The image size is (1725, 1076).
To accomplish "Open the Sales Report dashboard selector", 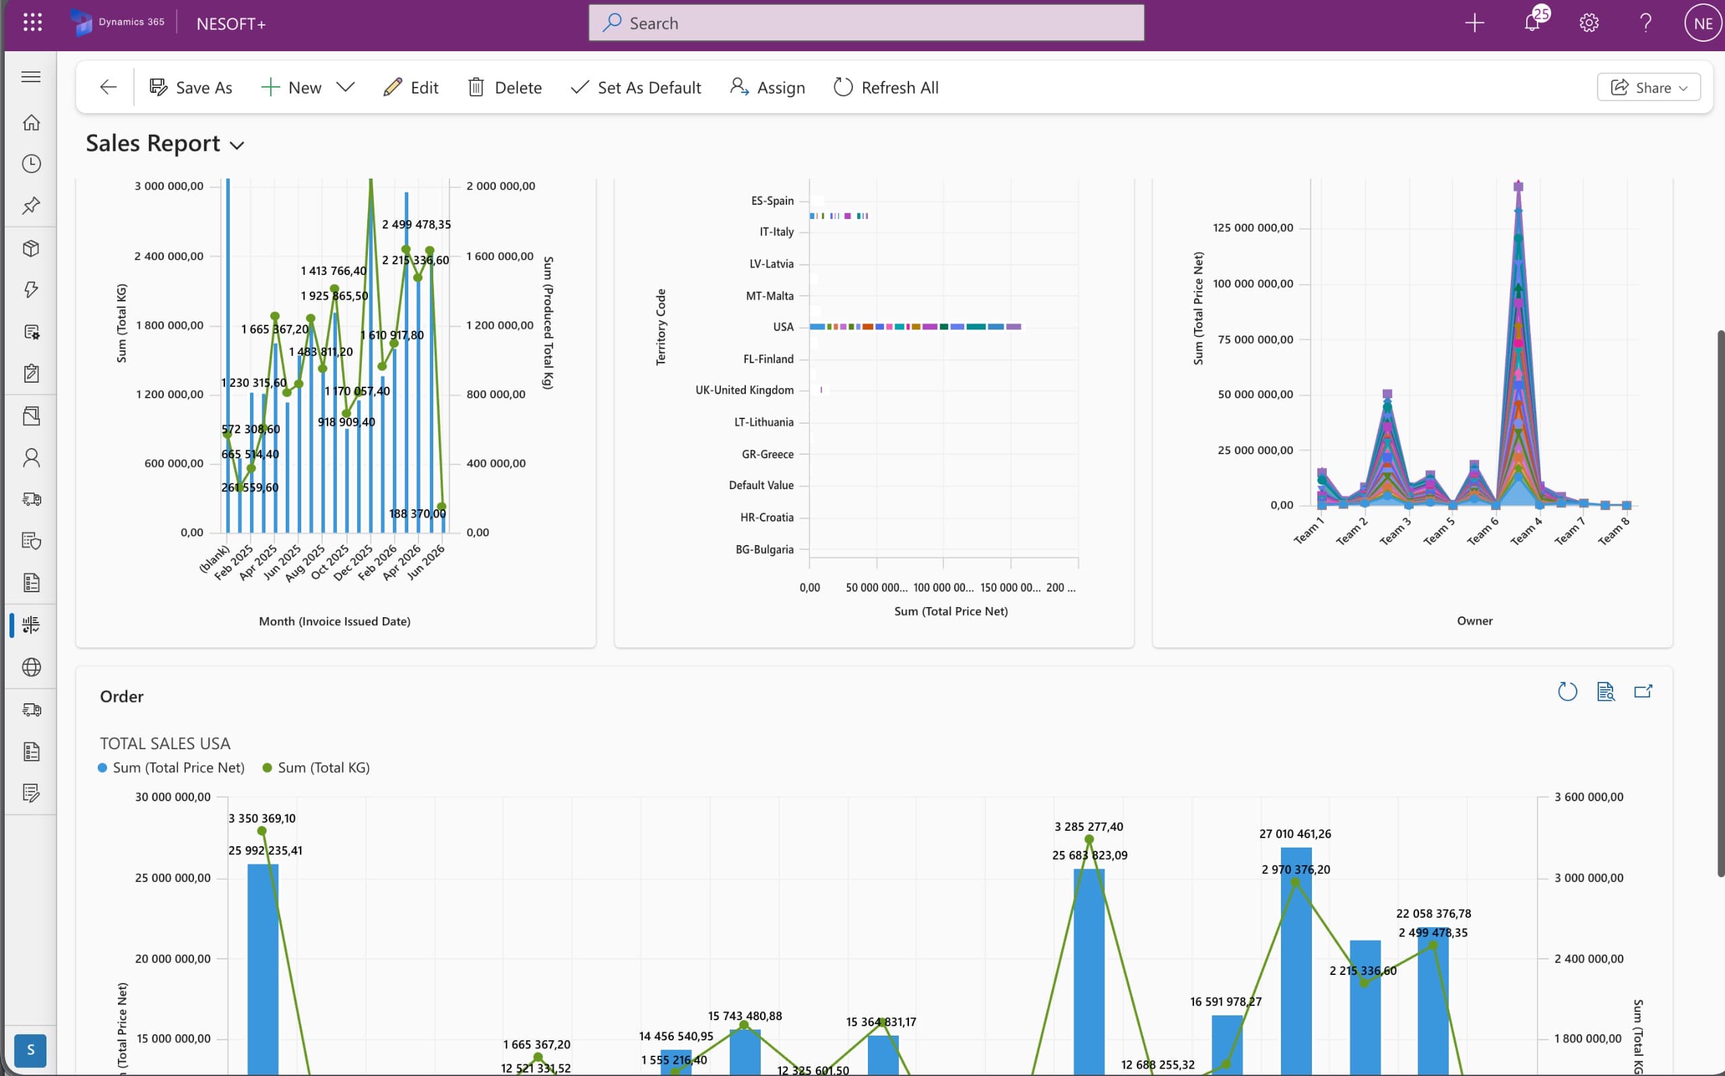I will (165, 144).
